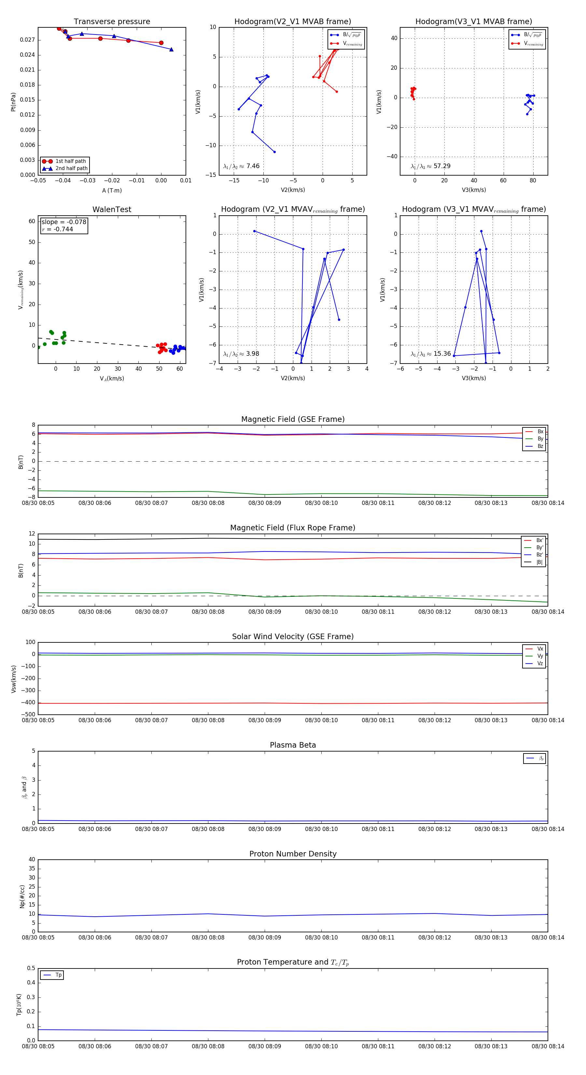This screenshot has height=1075, width=586.
Task: Click the "Hodogram (V2_V1 MVAV remaining frame)" title
Action: [293, 209]
